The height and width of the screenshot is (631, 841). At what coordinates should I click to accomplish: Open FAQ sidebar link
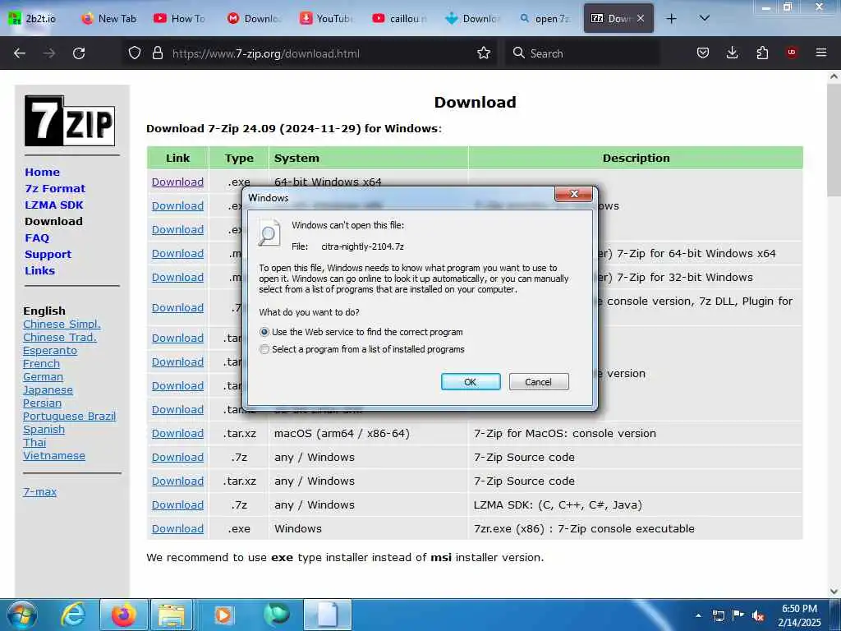(x=37, y=237)
